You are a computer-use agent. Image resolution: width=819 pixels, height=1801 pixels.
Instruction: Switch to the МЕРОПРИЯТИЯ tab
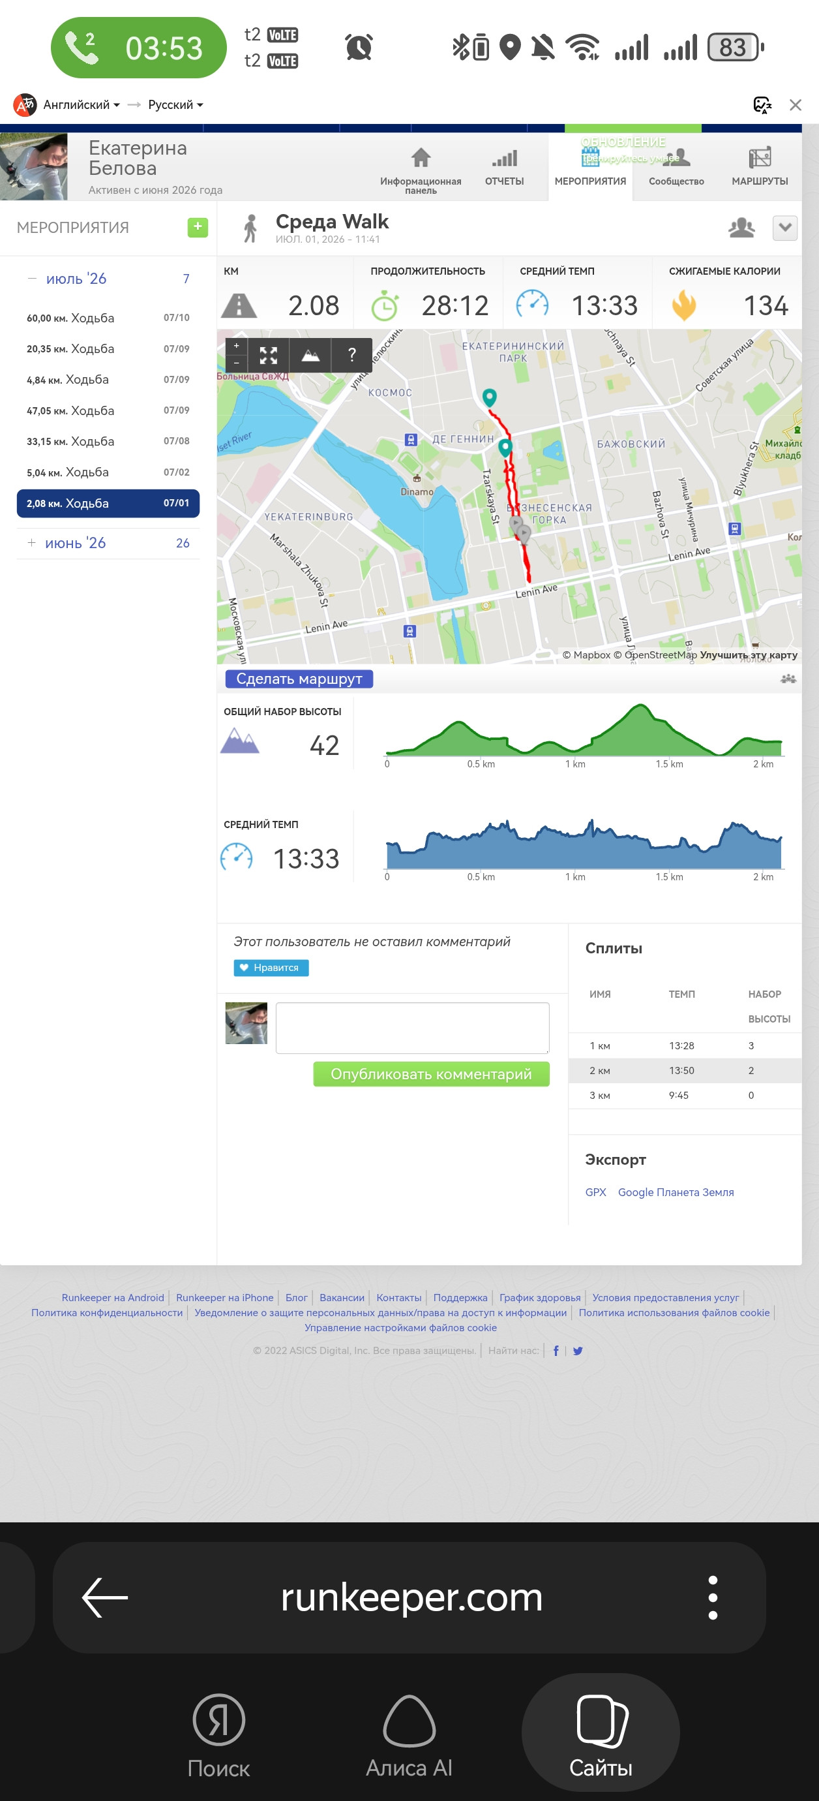point(591,168)
